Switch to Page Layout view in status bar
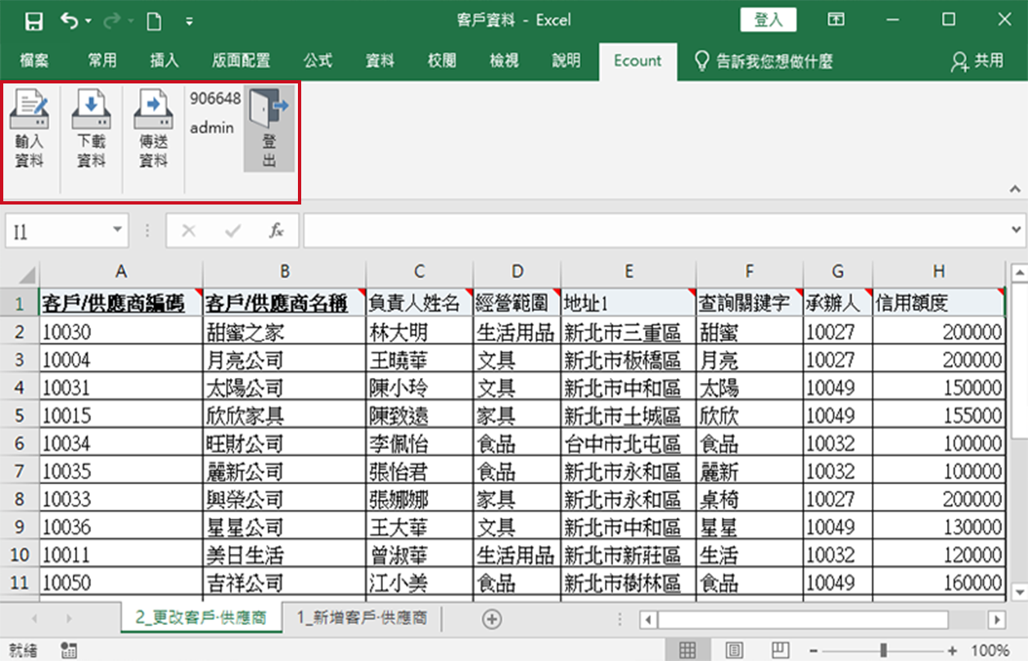Viewport: 1028px width, 661px height. pos(734,650)
